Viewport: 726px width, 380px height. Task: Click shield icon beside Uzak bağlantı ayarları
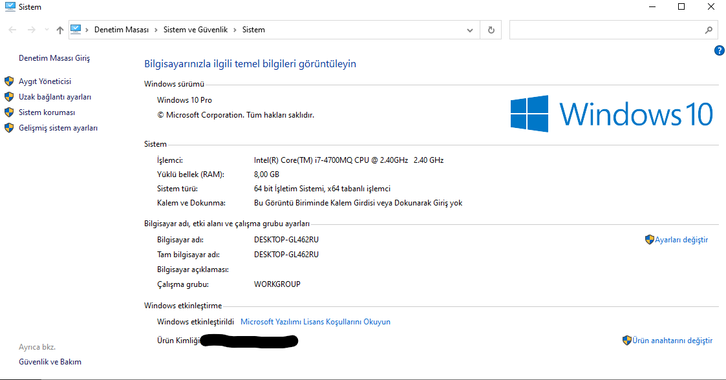pyautogui.click(x=9, y=97)
